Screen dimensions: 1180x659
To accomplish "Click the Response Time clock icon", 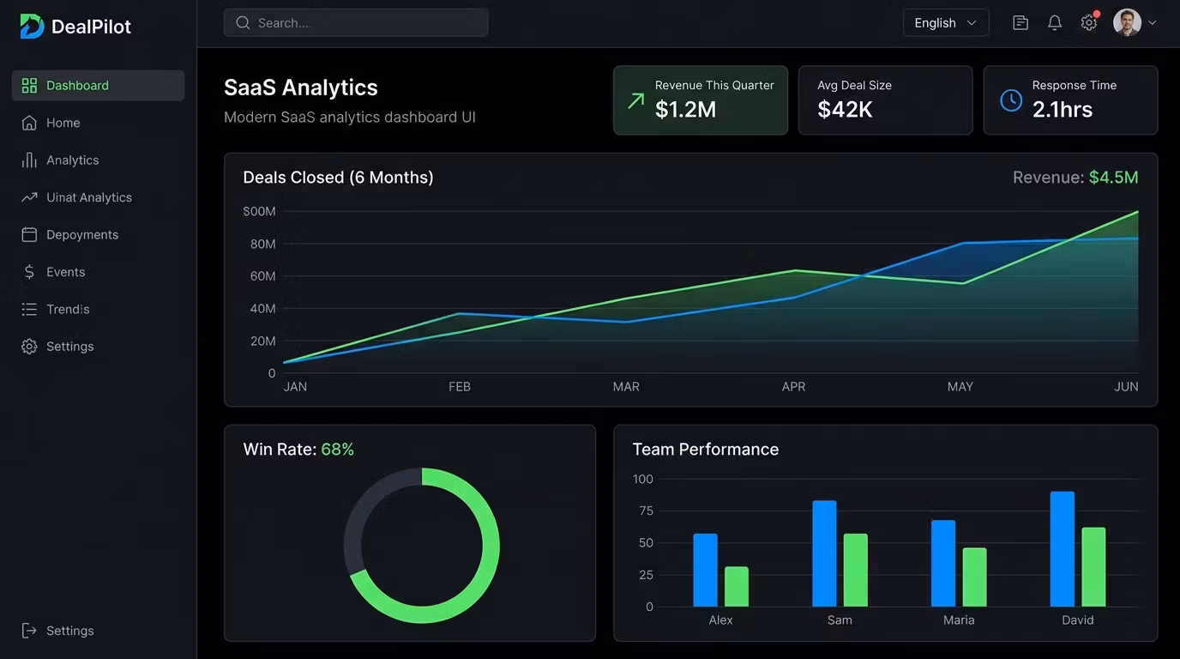I will [x=1011, y=100].
